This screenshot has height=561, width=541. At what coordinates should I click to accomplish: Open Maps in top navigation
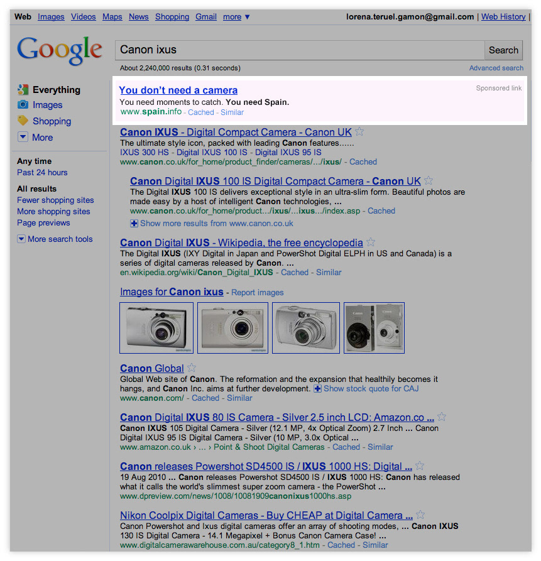click(112, 17)
